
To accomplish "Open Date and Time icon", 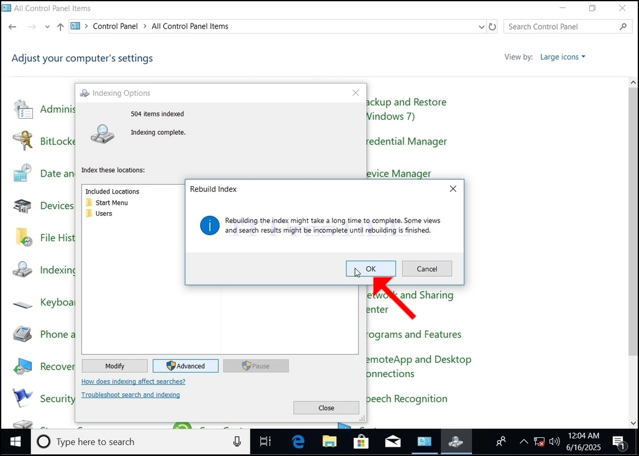I will tap(23, 173).
